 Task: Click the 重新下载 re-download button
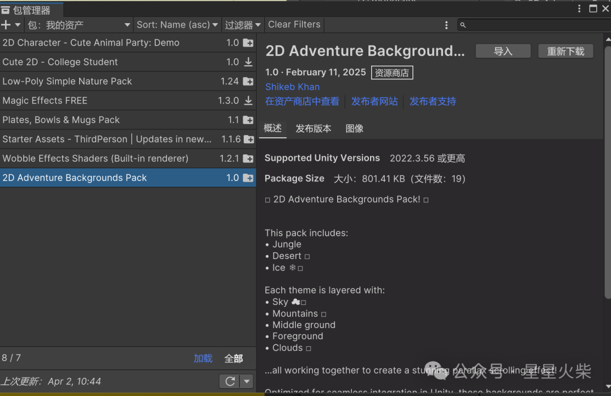tap(565, 51)
